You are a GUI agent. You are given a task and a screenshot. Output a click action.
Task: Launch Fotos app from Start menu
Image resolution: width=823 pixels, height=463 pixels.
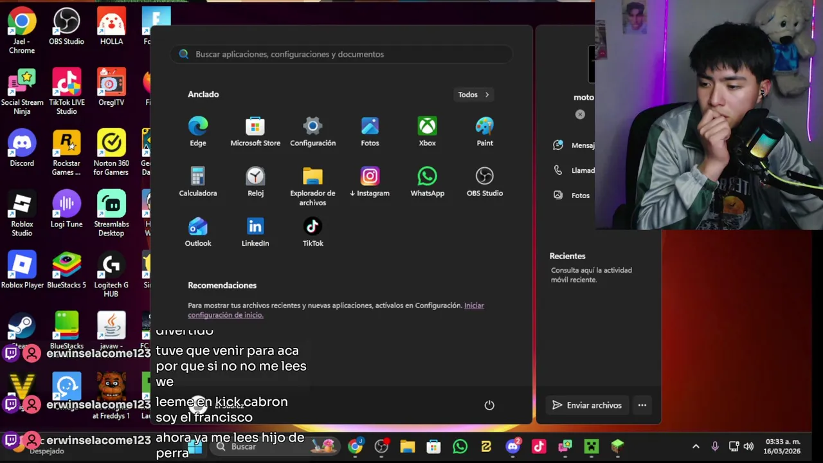(x=370, y=132)
